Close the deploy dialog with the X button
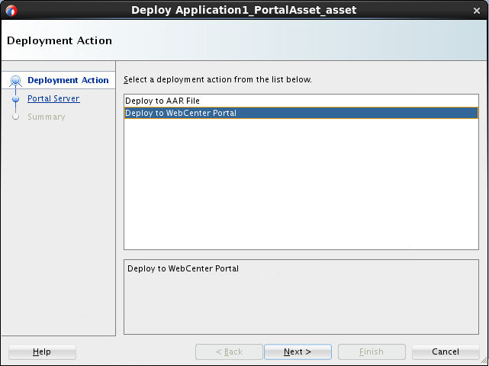The width and height of the screenshot is (489, 366). point(478,10)
